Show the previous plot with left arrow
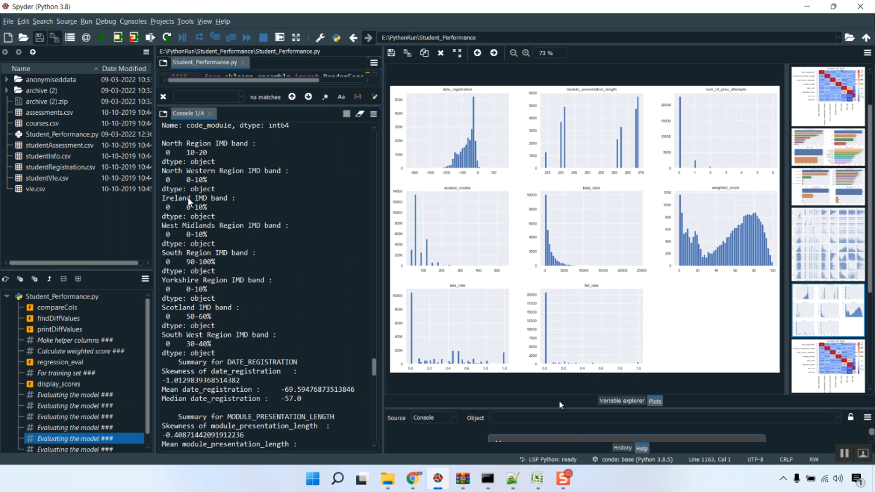 478,53
